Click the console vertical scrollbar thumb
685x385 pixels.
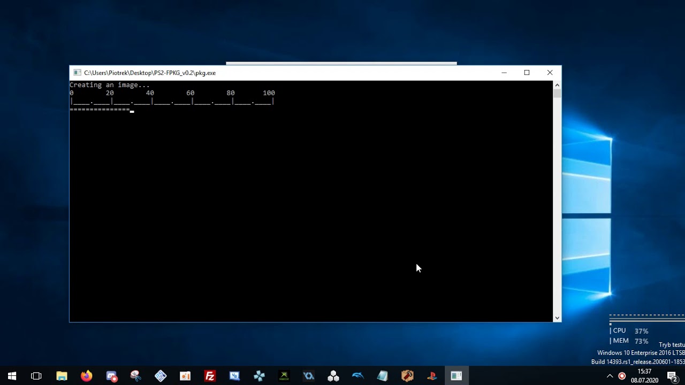tap(557, 94)
